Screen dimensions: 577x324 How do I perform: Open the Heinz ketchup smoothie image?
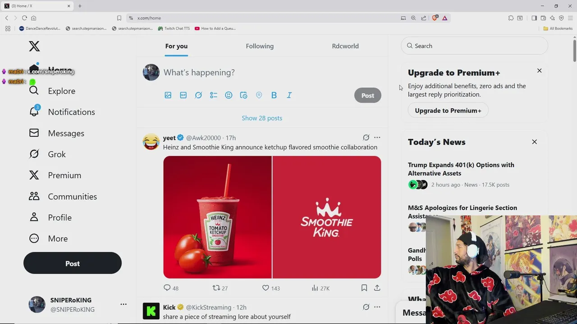tap(217, 217)
